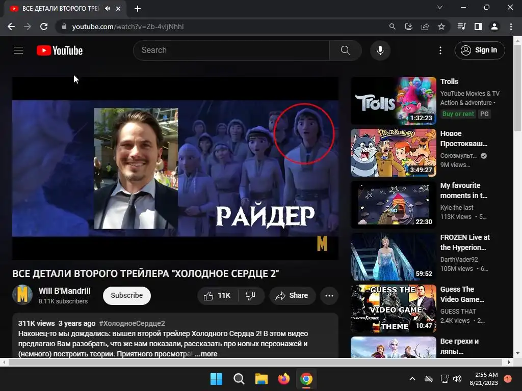Open Chrome zoom search icon in address bar
The width and height of the screenshot is (522, 391).
click(x=392, y=26)
